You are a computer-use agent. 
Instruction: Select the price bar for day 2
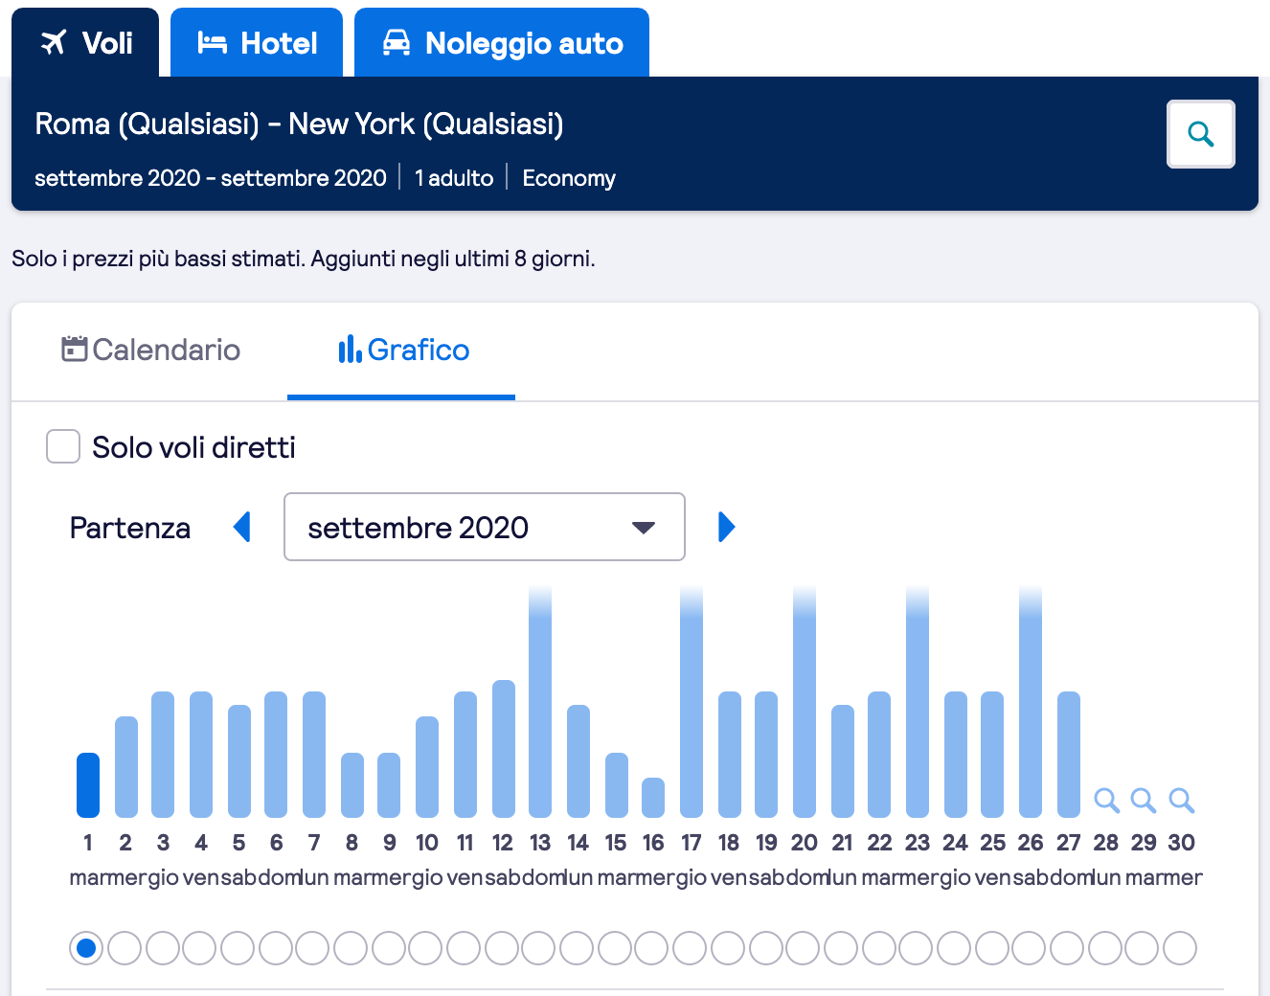tap(126, 766)
